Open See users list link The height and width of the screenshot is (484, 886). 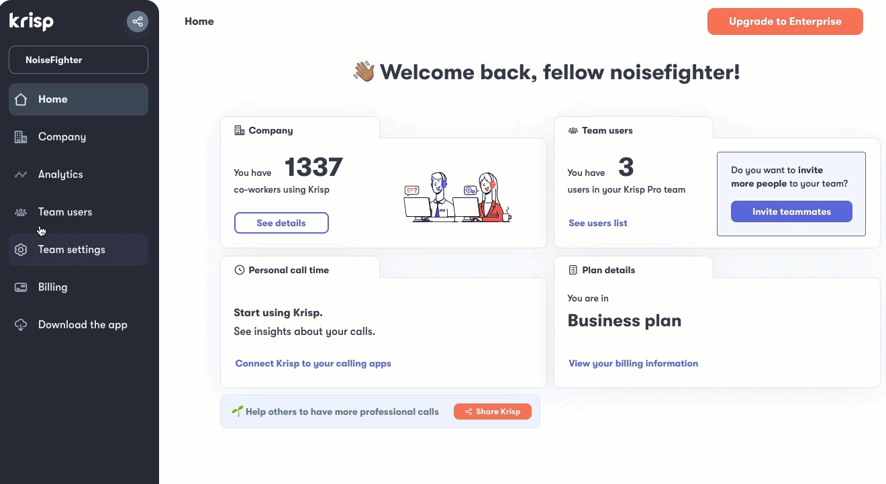point(597,222)
